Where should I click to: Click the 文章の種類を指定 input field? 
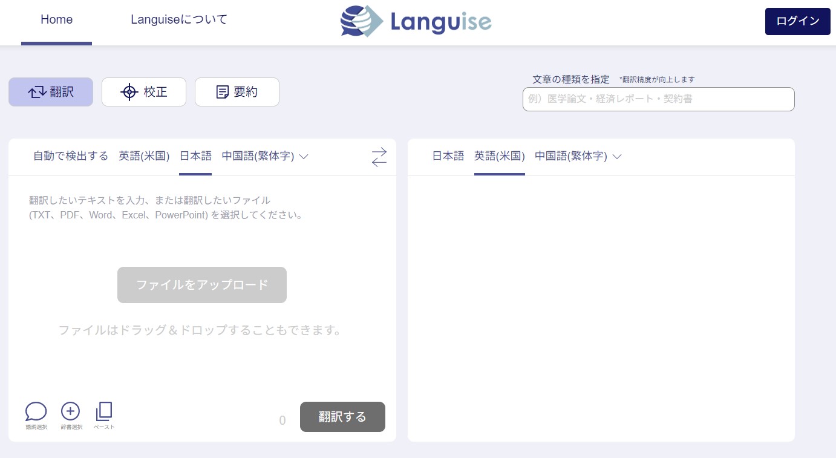[x=658, y=99]
